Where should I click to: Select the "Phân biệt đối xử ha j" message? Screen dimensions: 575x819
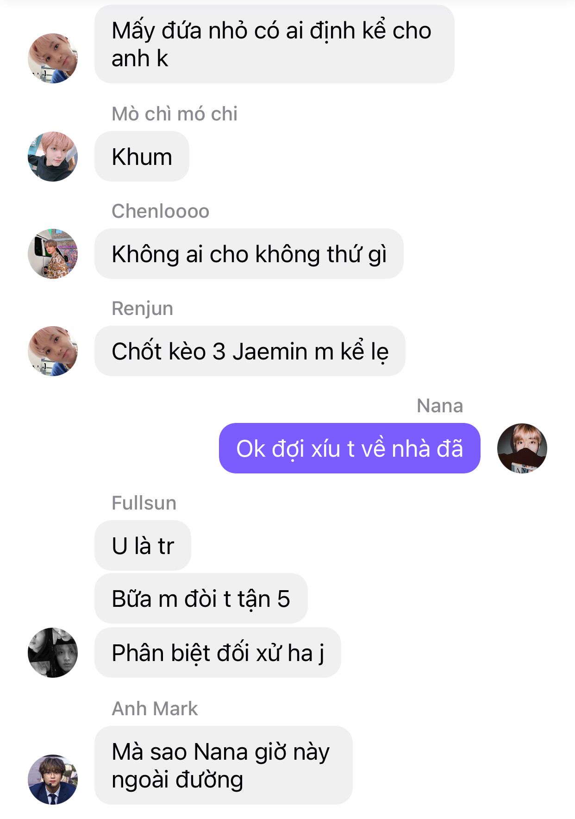pyautogui.click(x=218, y=653)
